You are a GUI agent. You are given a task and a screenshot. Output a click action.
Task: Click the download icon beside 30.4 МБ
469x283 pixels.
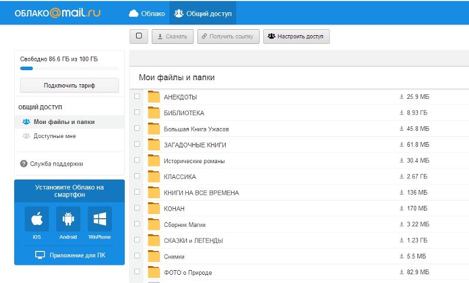[402, 160]
